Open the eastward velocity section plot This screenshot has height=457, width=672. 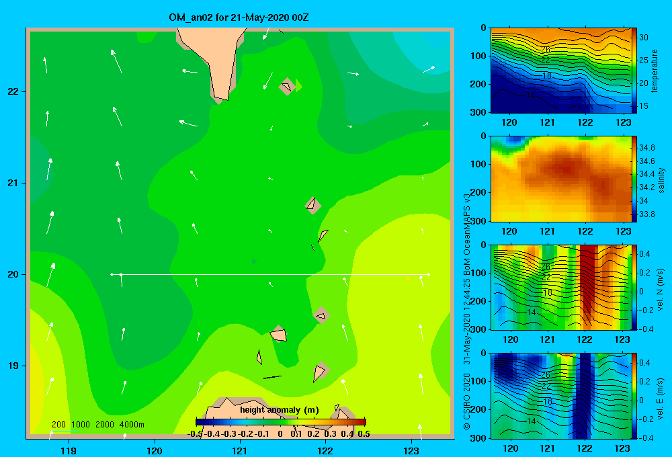click(561, 396)
